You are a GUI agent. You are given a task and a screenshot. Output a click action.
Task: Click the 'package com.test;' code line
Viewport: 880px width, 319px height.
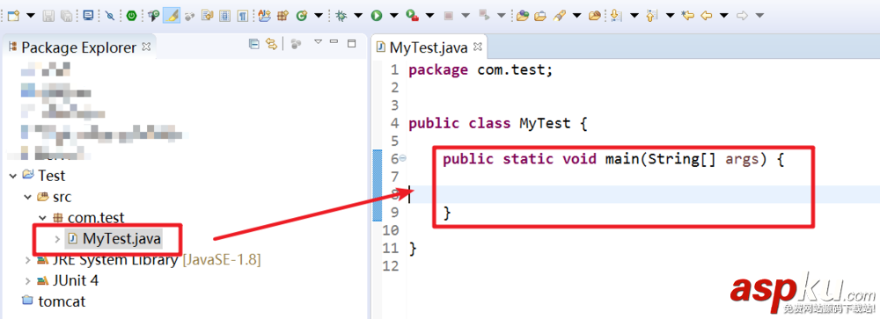[x=481, y=70]
